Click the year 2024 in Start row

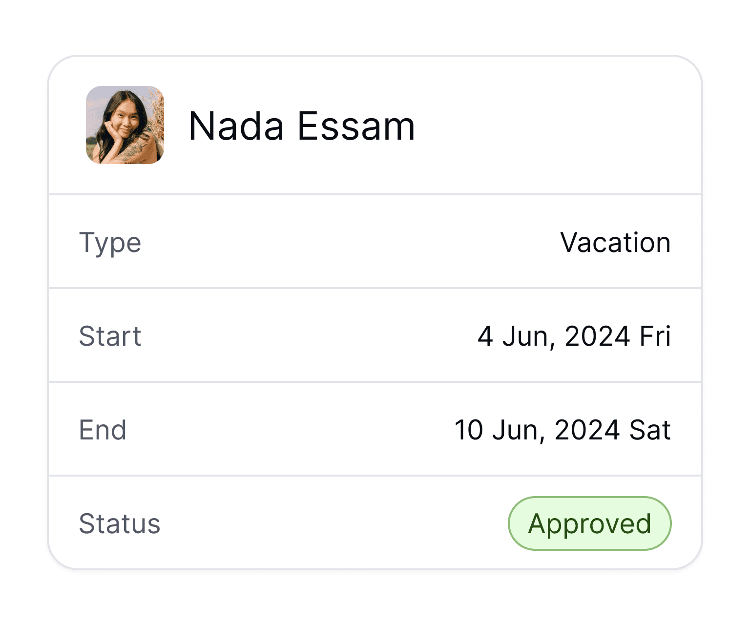[x=597, y=336]
